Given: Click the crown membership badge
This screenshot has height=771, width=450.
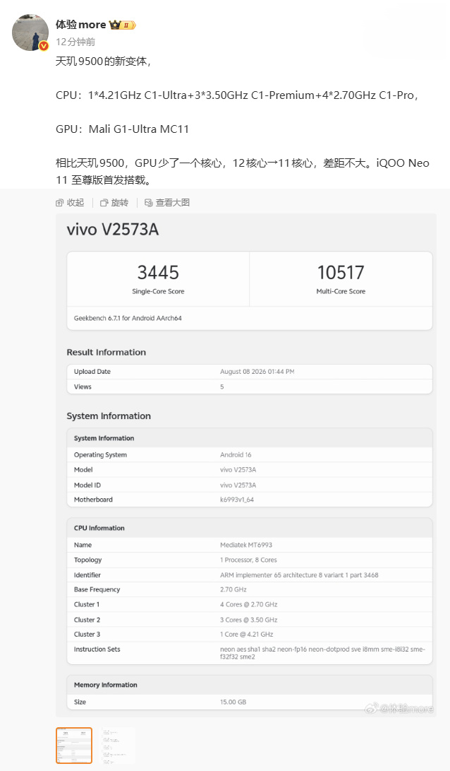Looking at the screenshot, I should 123,25.
